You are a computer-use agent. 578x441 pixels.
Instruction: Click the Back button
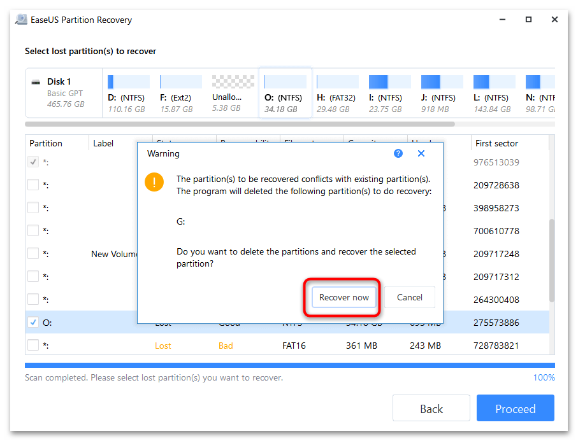431,409
